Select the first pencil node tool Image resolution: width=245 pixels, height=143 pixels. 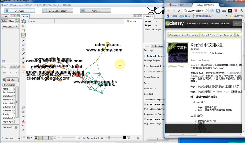pos(23,54)
